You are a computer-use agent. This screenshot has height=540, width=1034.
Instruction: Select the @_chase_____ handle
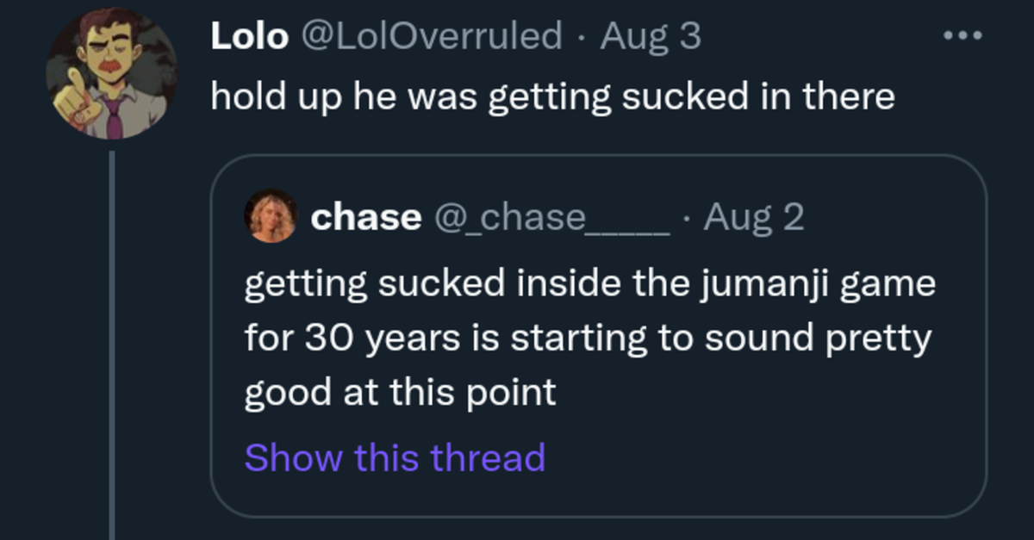click(551, 219)
